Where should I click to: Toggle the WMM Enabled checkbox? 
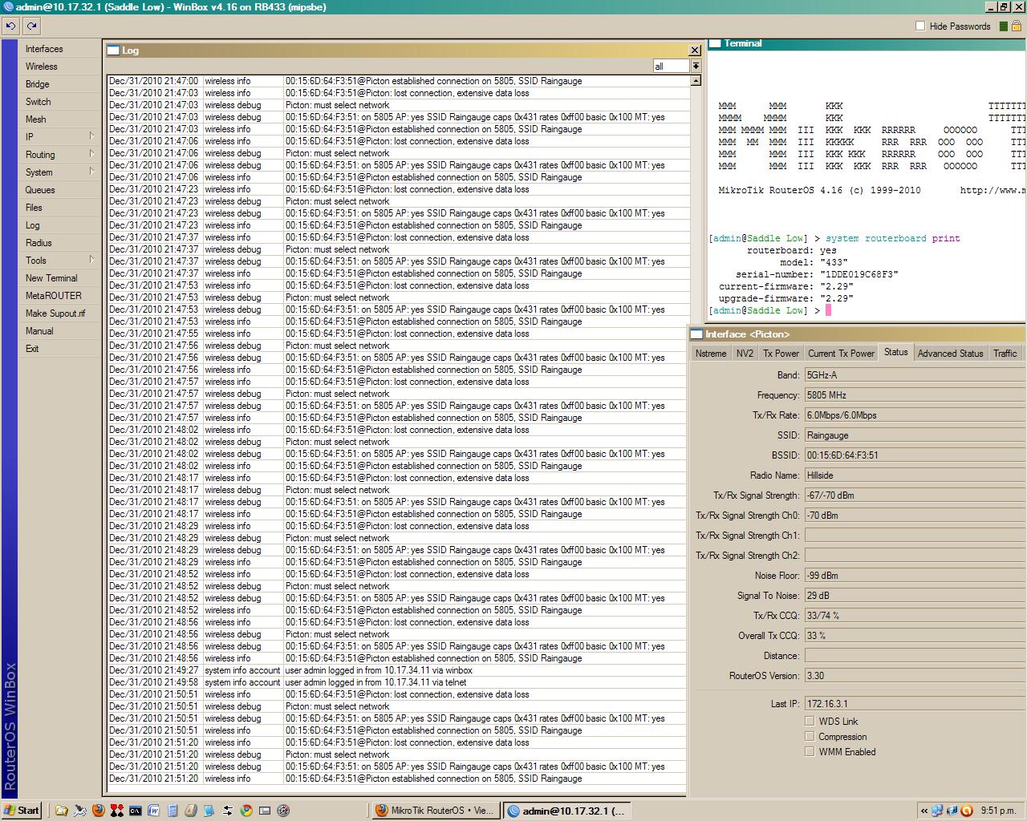pyautogui.click(x=810, y=752)
